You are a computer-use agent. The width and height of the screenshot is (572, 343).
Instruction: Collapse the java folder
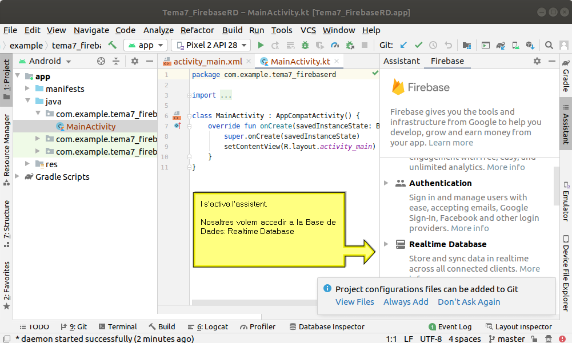pos(28,100)
